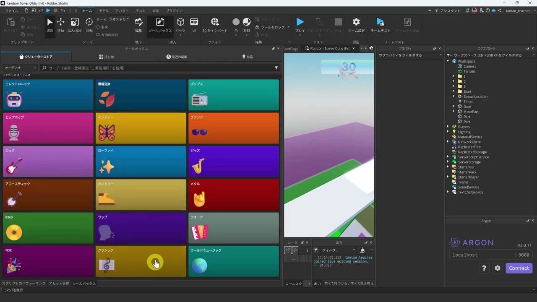Open the output フィルタ dropdown
Image resolution: width=537 pixels, height=302 pixels.
[338, 250]
